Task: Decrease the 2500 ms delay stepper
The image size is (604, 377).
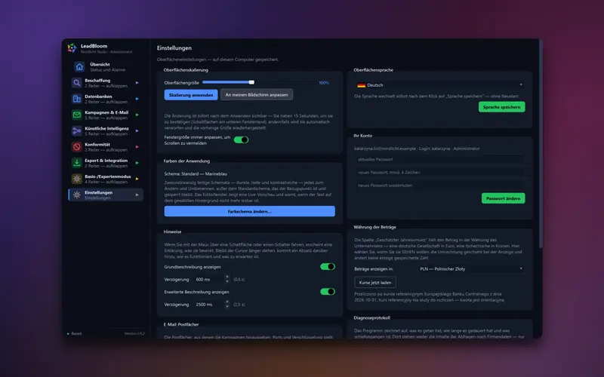Action: tap(227, 307)
